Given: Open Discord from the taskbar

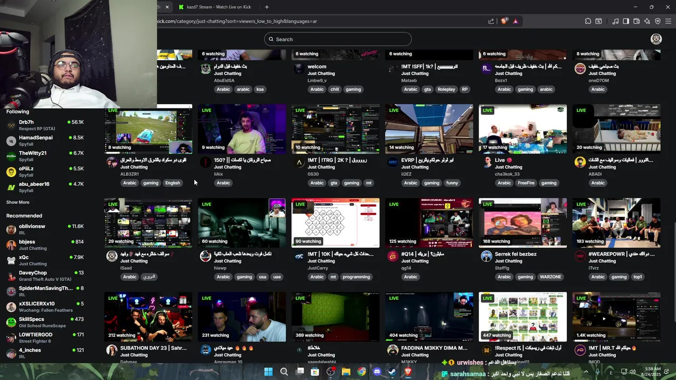Looking at the screenshot, I should point(377,372).
